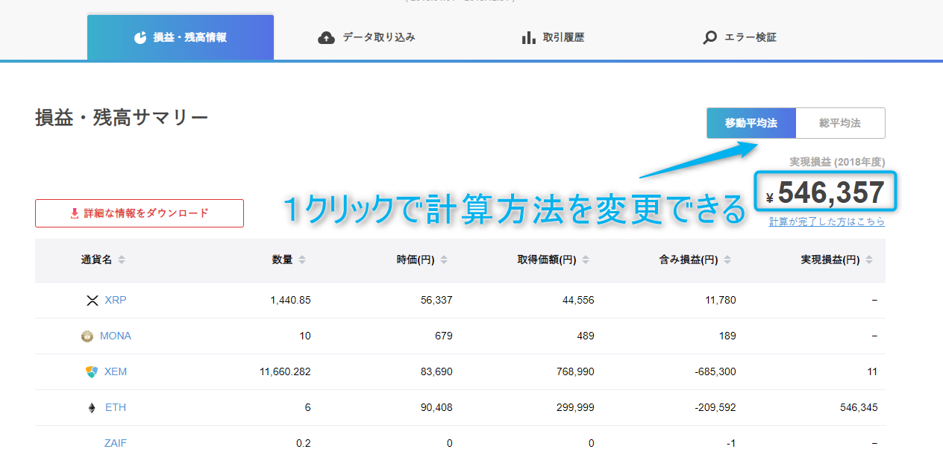Open the ZAIF currency link
Viewport: 943px width, 452px height.
click(x=116, y=443)
